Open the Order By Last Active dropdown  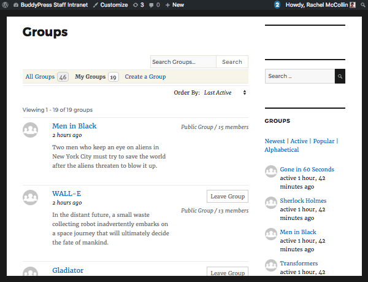coord(225,93)
